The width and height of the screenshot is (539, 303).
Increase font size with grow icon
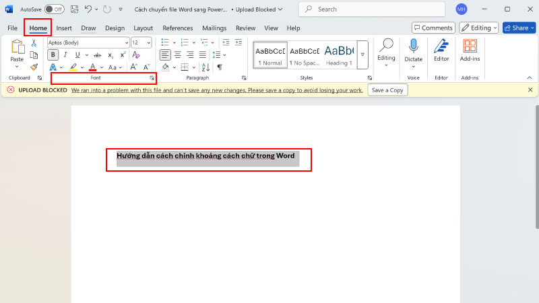(134, 67)
